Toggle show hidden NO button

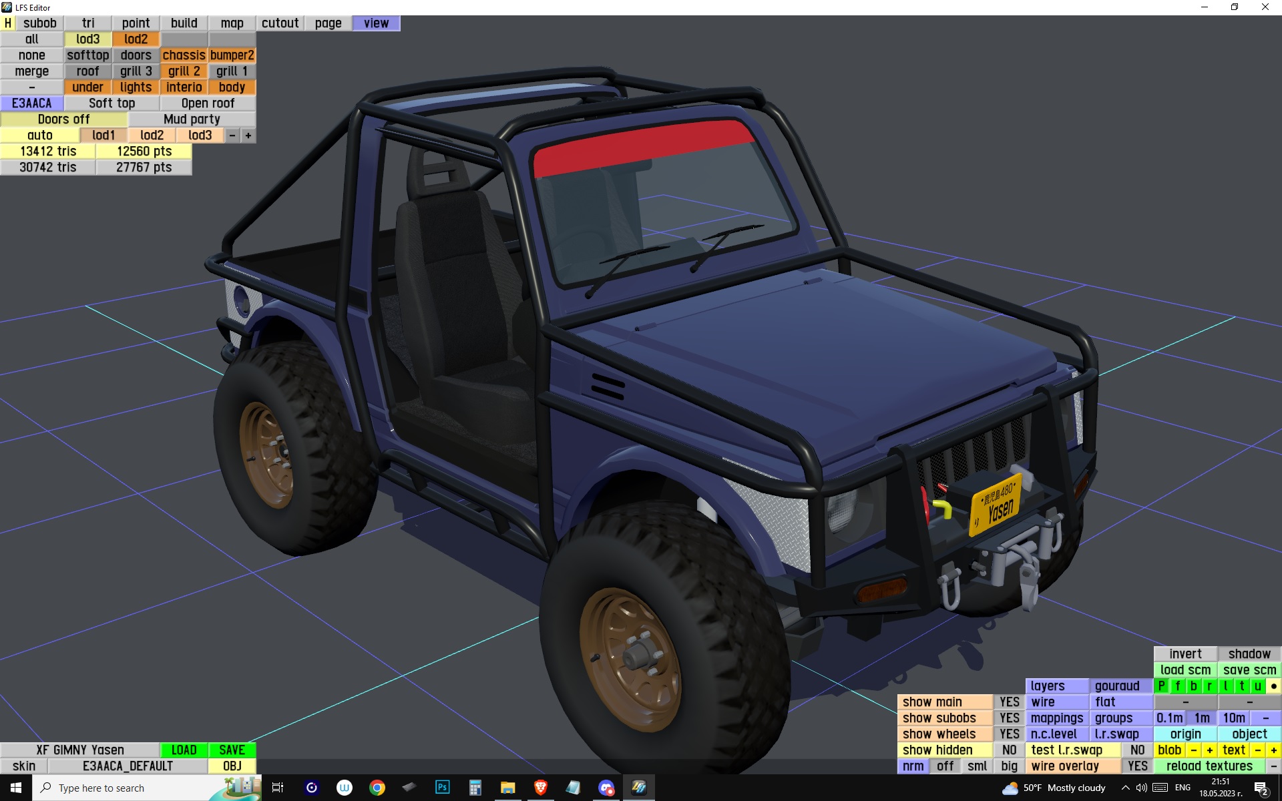click(1009, 750)
